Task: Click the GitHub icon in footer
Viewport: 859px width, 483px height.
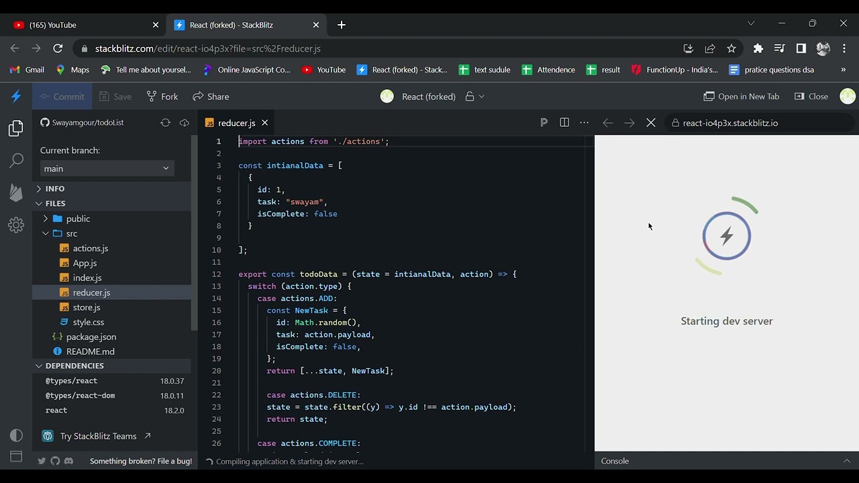Action: pyautogui.click(x=55, y=461)
